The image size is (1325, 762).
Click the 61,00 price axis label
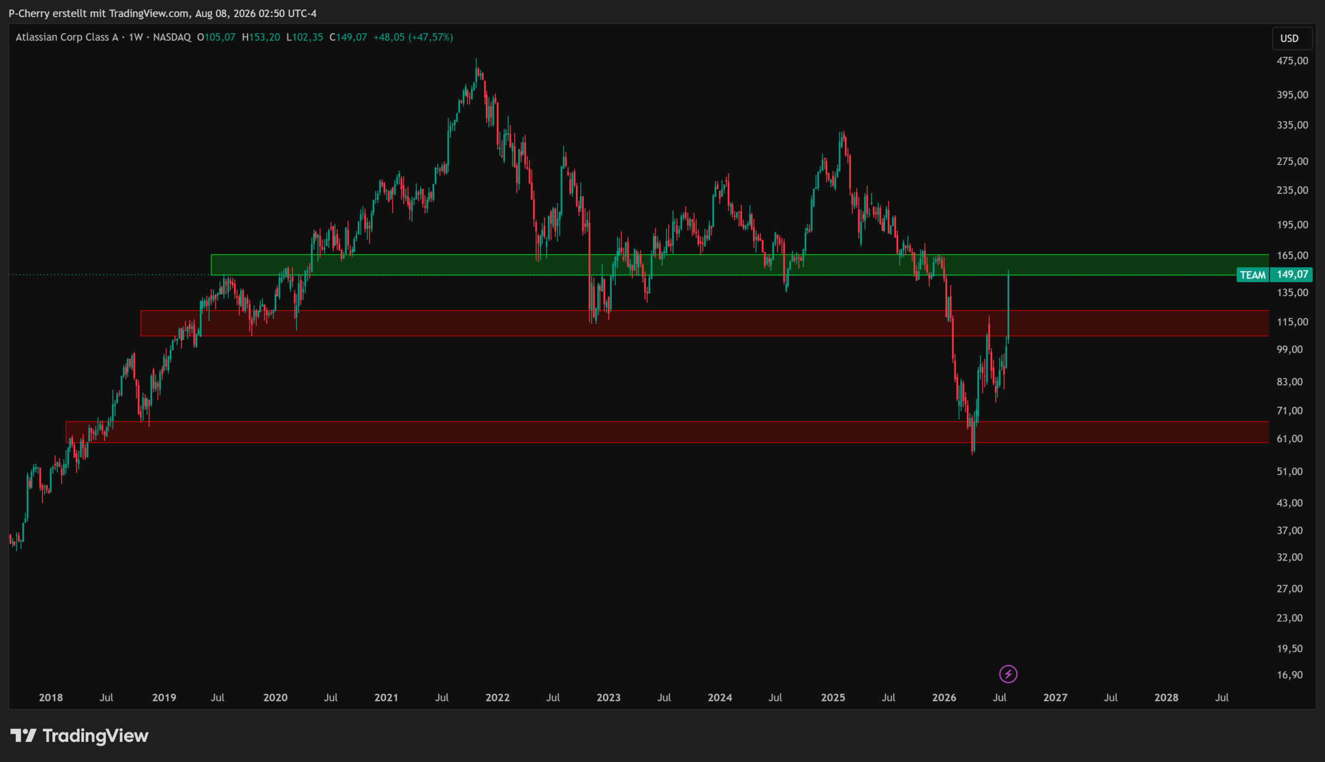point(1289,438)
